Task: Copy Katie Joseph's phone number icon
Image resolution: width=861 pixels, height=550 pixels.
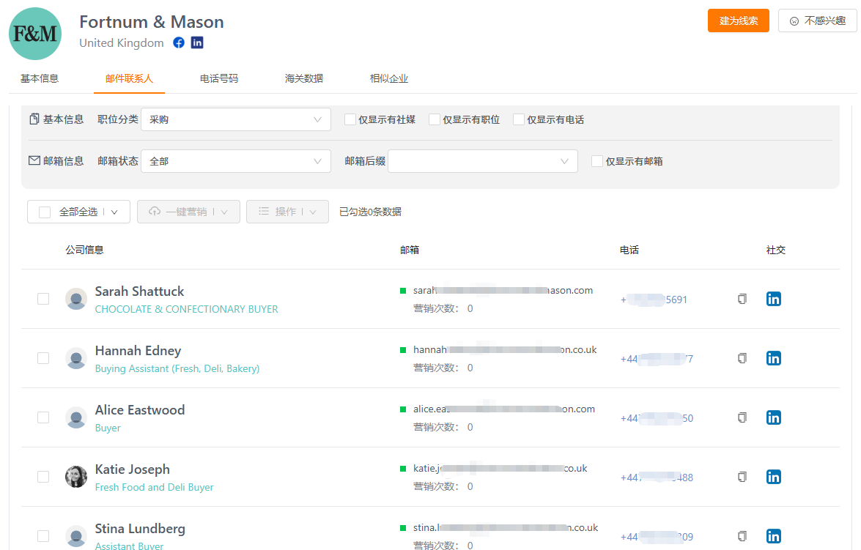Action: (x=742, y=477)
